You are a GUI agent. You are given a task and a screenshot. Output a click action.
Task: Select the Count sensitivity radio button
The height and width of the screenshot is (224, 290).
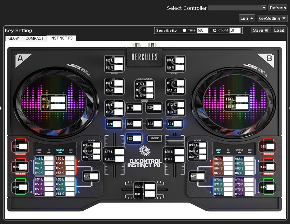point(215,31)
